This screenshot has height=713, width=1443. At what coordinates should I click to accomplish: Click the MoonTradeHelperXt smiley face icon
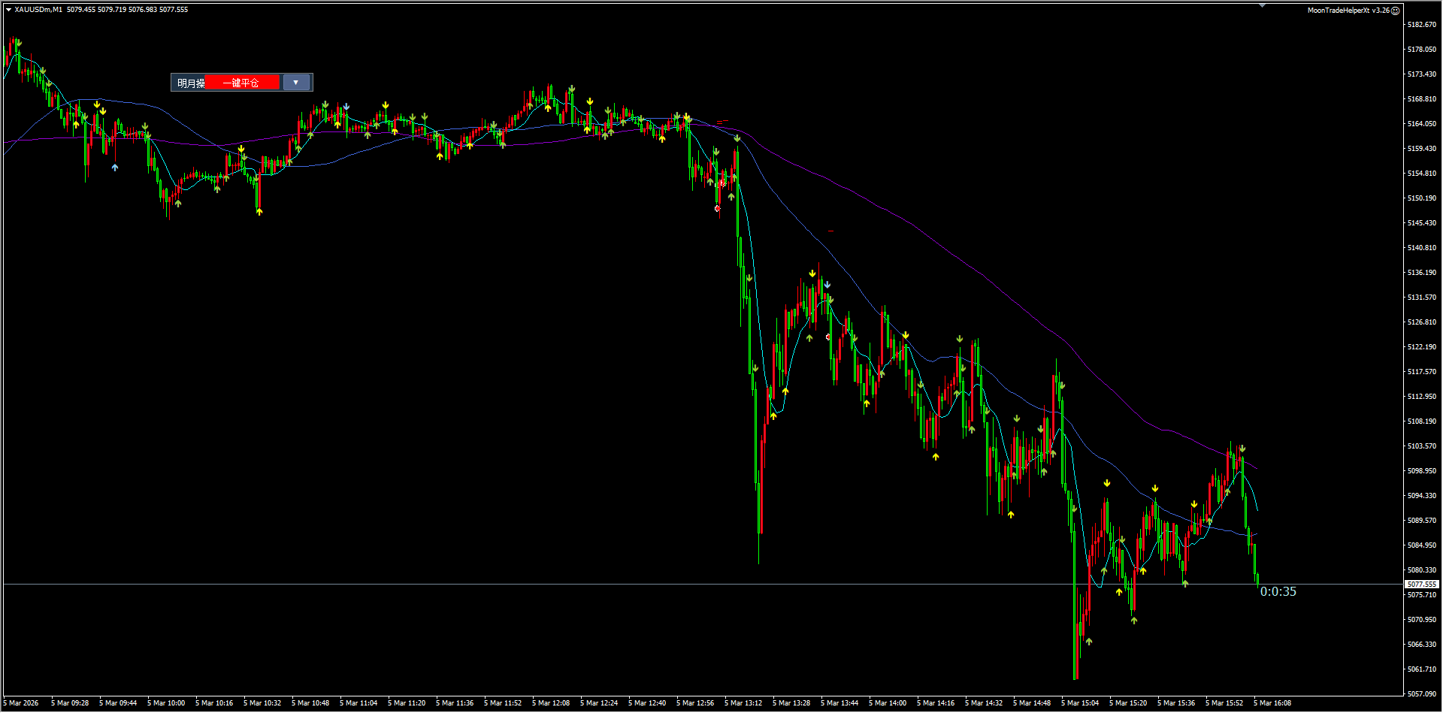point(1395,11)
